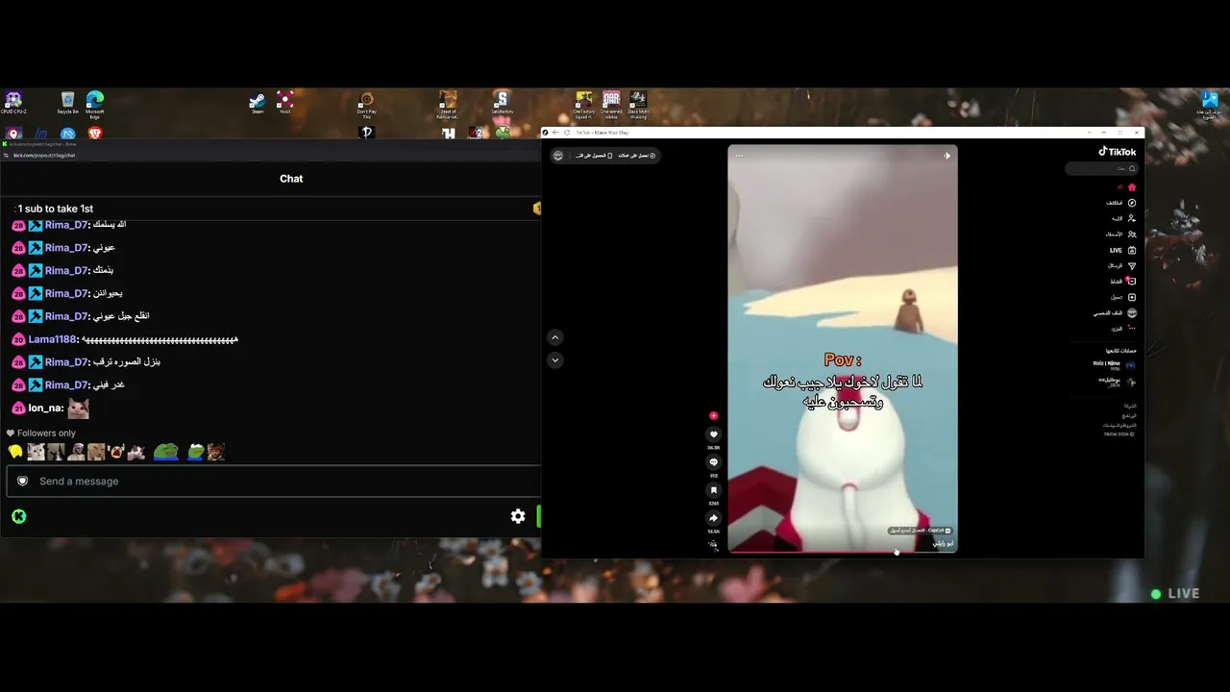Open followed account Roiz | Njma
Screen dimensions: 1230x692
coord(1115,364)
